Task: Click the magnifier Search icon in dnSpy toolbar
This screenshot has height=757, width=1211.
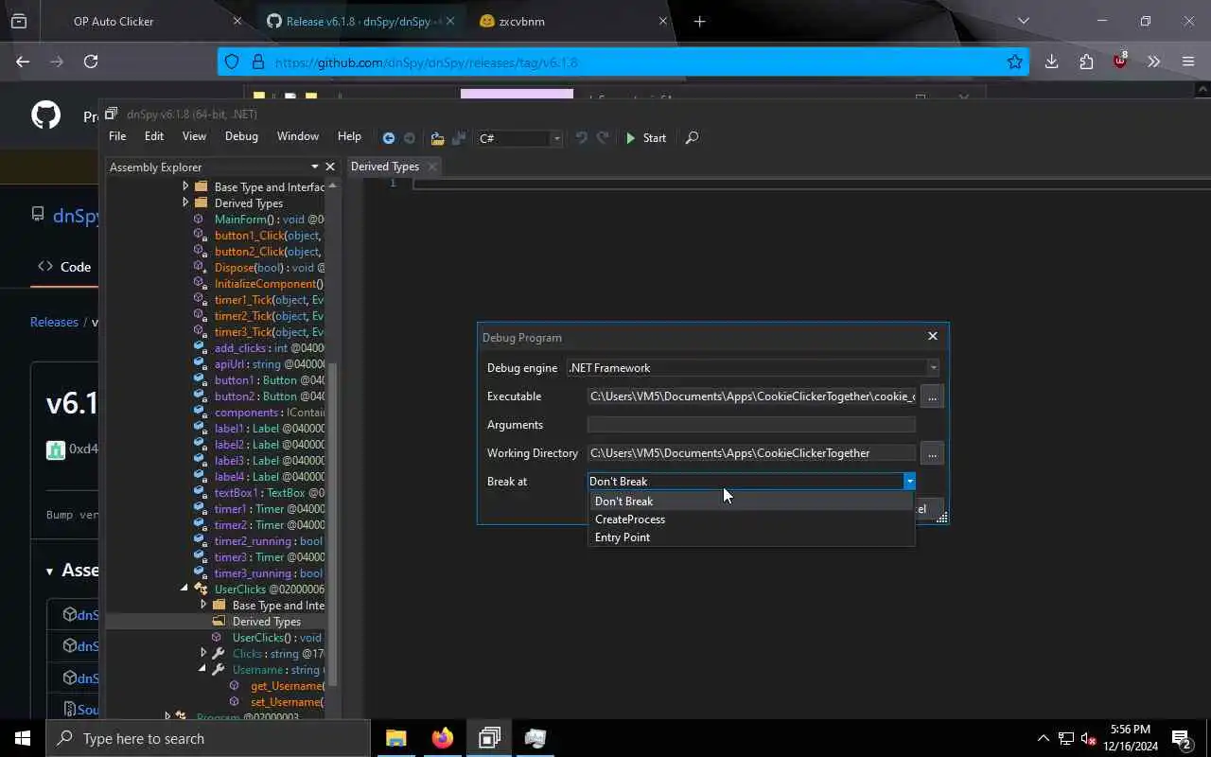Action: 692,138
